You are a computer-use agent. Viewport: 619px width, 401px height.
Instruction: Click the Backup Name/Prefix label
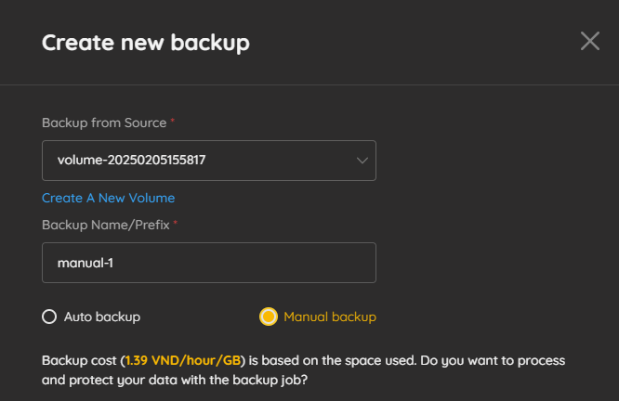[x=106, y=226]
